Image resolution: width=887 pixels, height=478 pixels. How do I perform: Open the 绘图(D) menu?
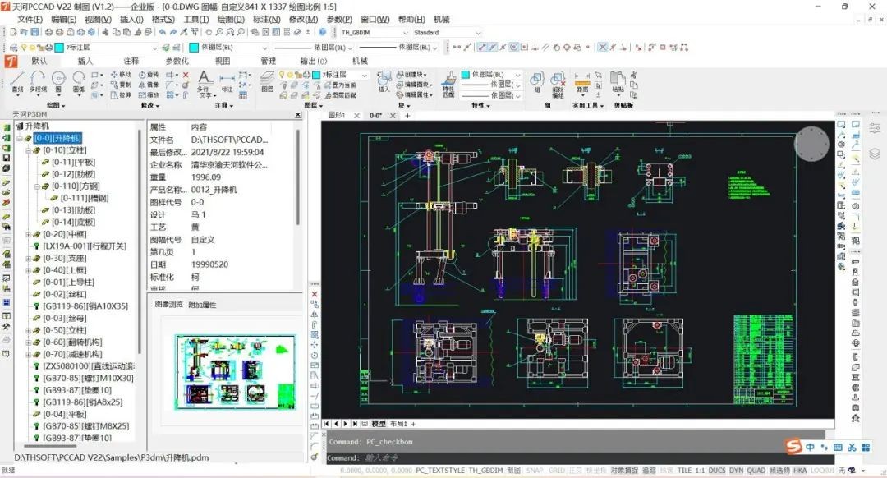231,19
